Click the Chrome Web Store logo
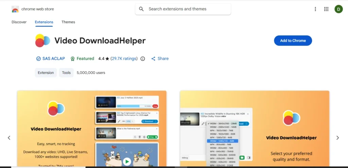This screenshot has height=168, width=348. point(15,9)
